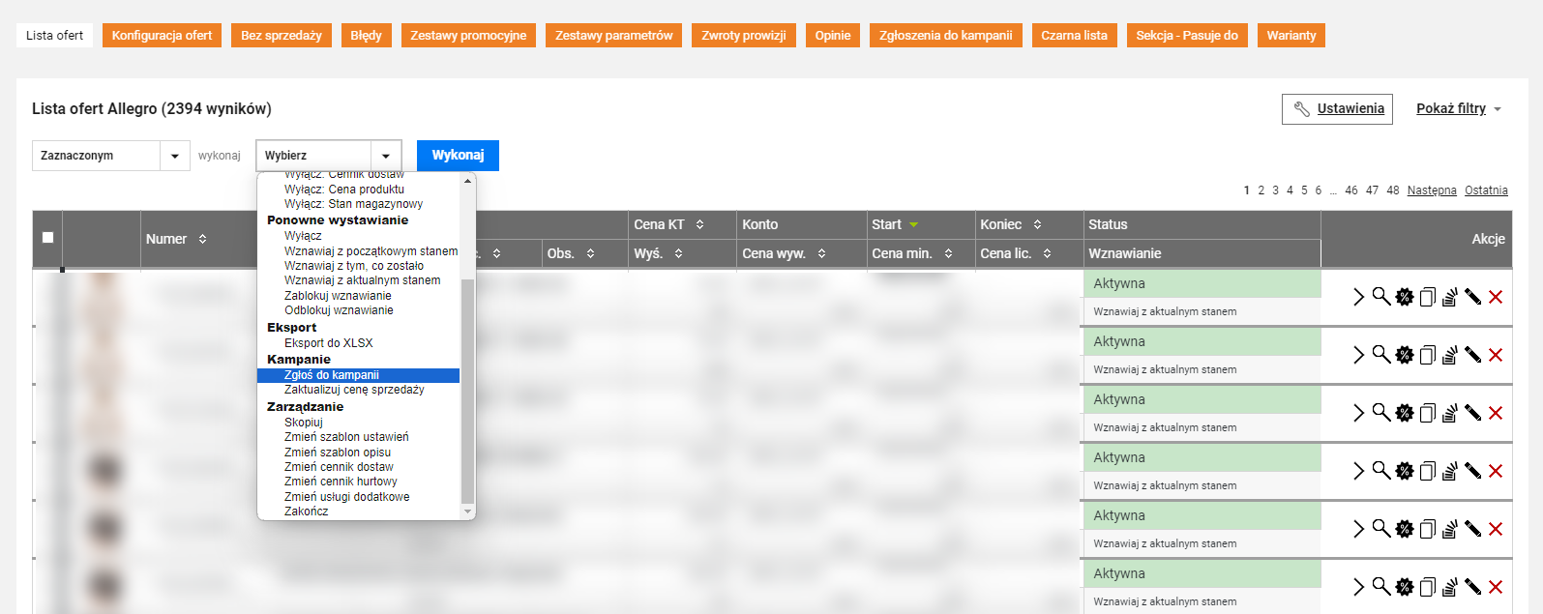
Task: Click the blue Wykonaj button
Action: (458, 156)
